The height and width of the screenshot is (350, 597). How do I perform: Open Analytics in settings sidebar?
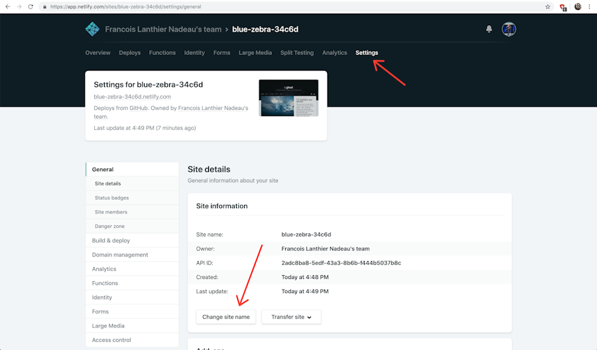[x=132, y=269]
